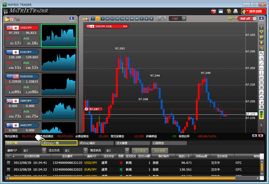Screen dimensions: 269x184
Task: Select the Monthly (M) timeframe
Action: click(151, 19)
